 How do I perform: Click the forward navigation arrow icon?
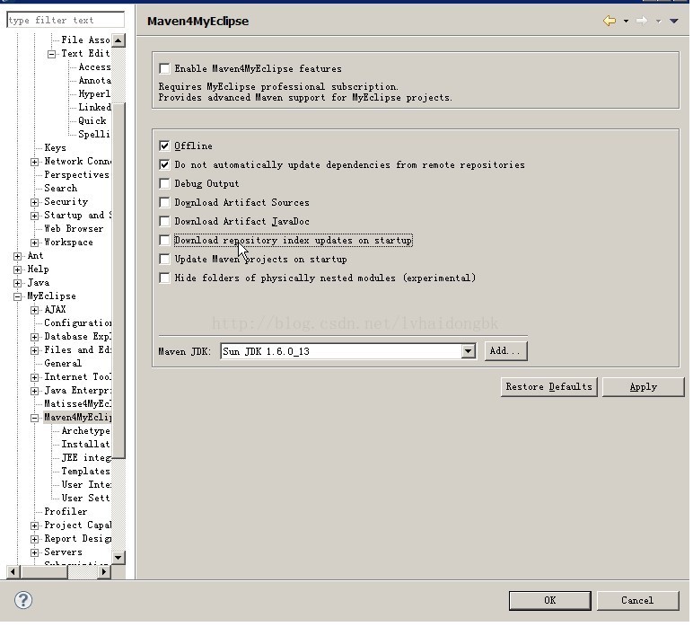(x=642, y=21)
